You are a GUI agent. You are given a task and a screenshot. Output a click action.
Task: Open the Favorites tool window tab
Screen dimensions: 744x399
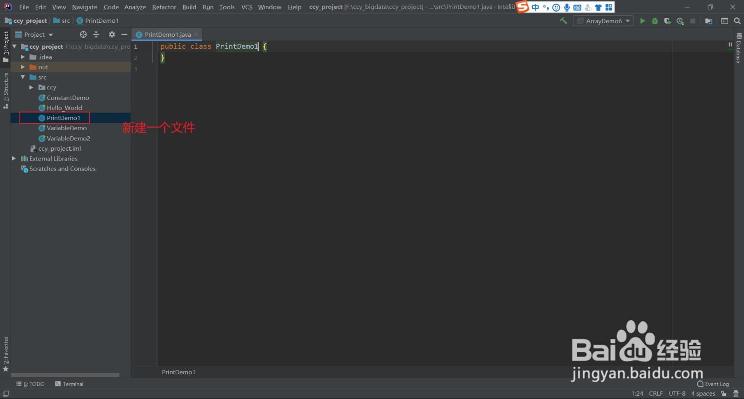(6, 354)
